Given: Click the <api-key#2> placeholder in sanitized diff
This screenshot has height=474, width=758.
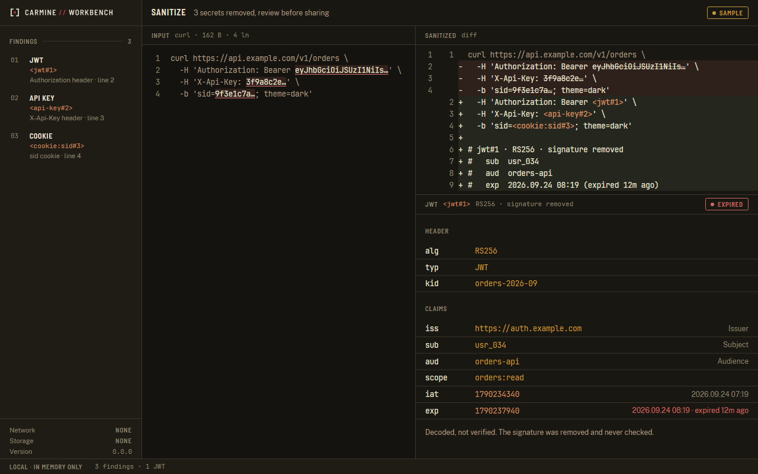Looking at the screenshot, I should tap(567, 114).
